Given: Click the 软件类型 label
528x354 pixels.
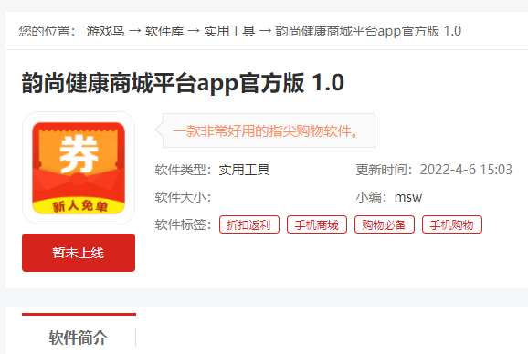Looking at the screenshot, I should [183, 170].
